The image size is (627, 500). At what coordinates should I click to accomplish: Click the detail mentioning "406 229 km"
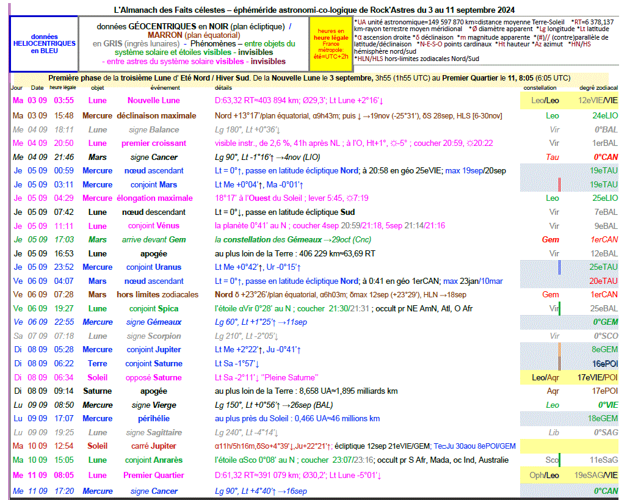[x=295, y=253]
